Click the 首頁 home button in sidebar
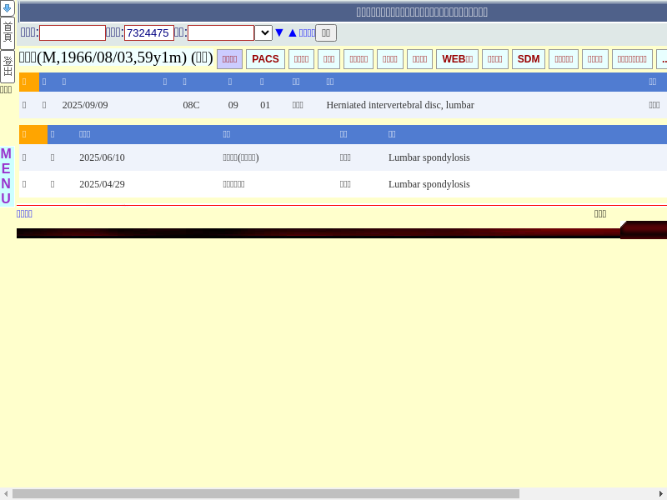 coord(8,32)
